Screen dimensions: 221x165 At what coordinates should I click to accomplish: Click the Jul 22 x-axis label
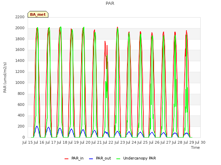pyautogui.click(x=108, y=142)
